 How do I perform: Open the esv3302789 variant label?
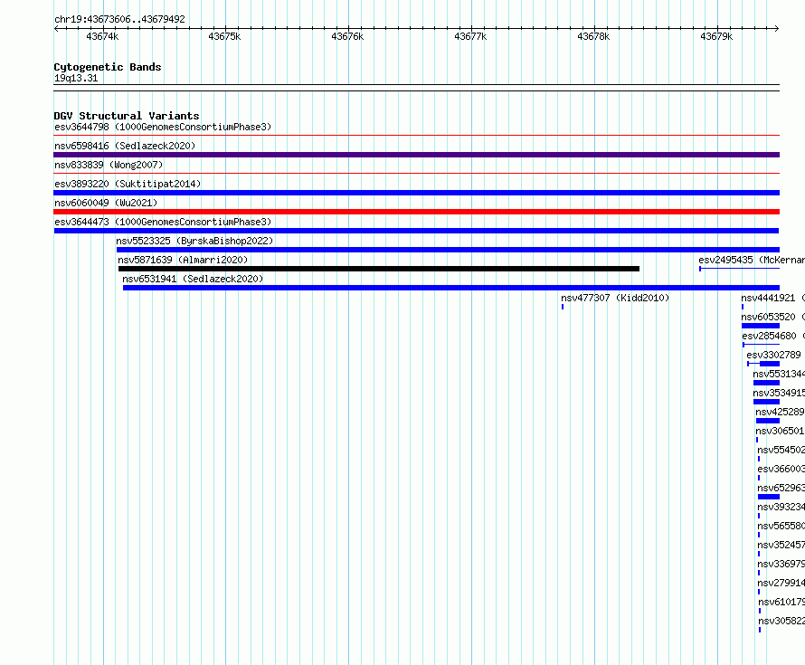click(x=773, y=355)
